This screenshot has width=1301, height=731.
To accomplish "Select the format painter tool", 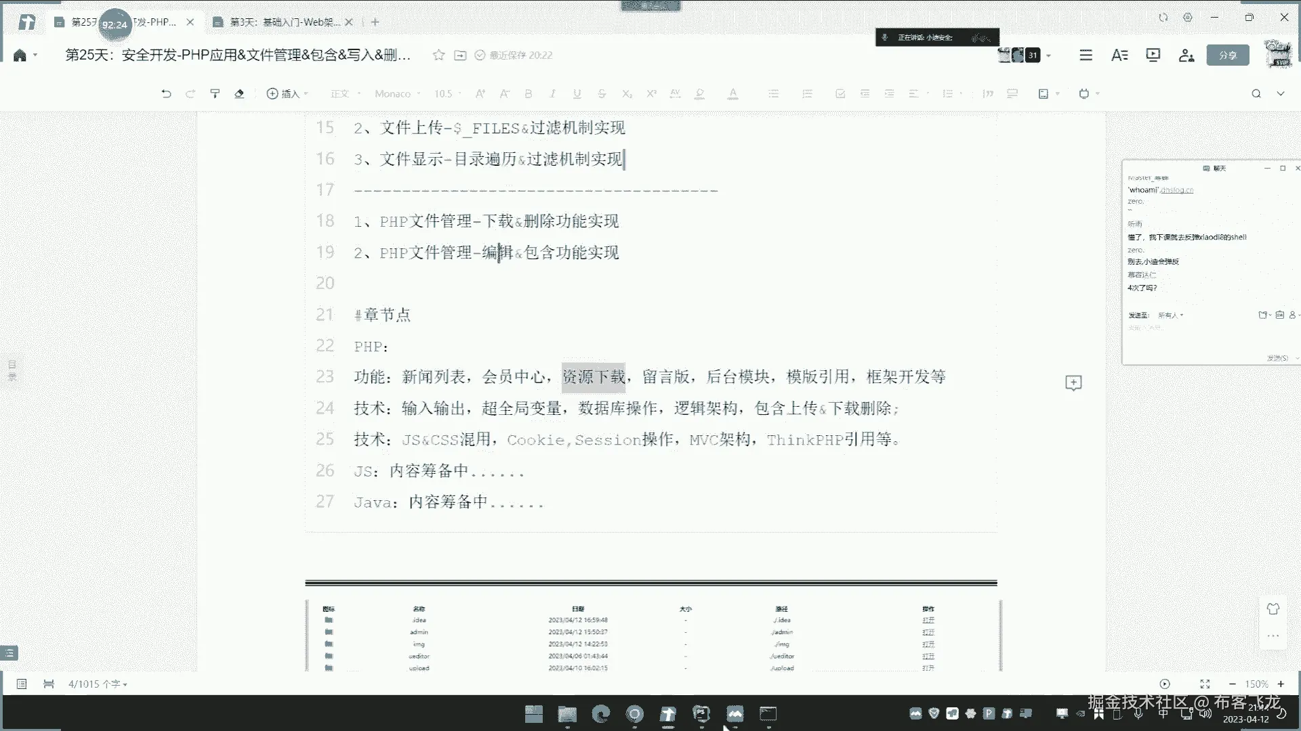I will pyautogui.click(x=215, y=93).
